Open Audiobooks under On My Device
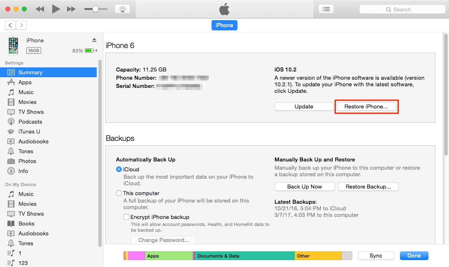Screen dimensions: 449x267 click(x=33, y=233)
